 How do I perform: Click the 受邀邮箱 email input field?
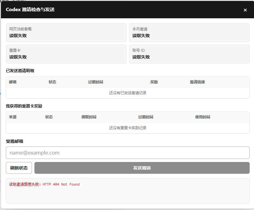tap(128, 153)
